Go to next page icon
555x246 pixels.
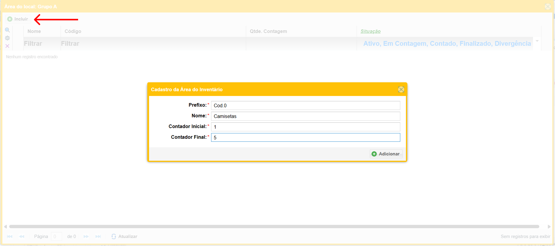click(86, 236)
